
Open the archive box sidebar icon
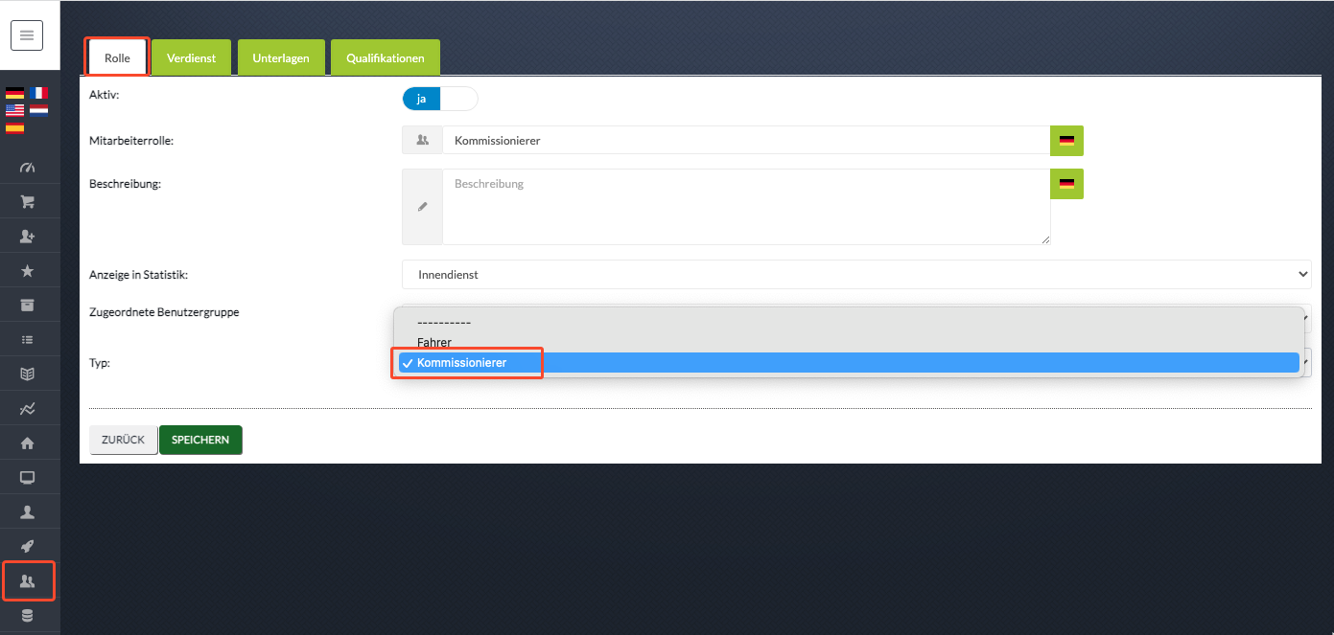(28, 306)
